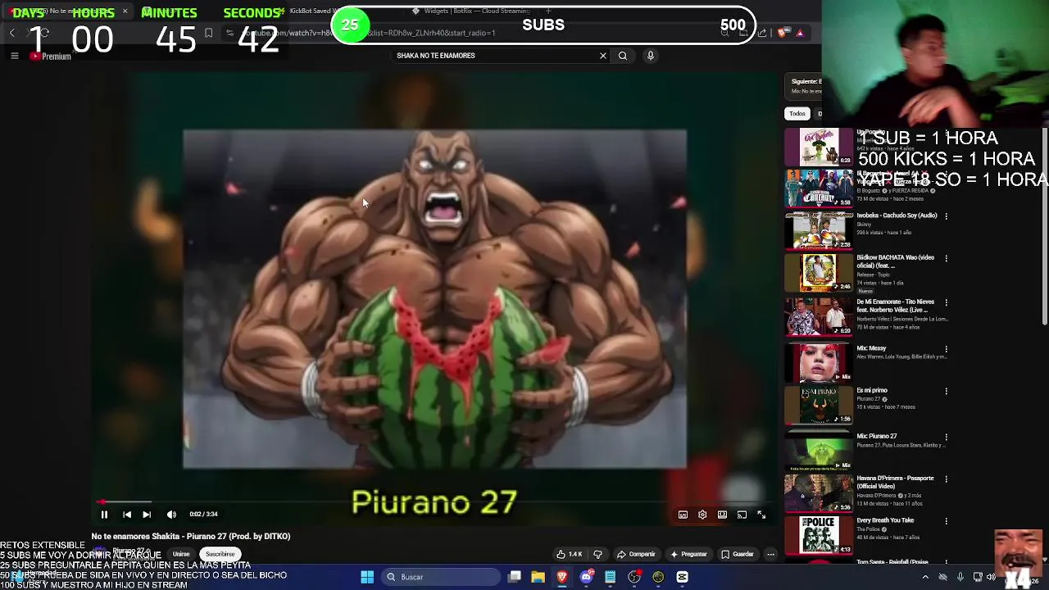Go back in the browser

point(12,33)
